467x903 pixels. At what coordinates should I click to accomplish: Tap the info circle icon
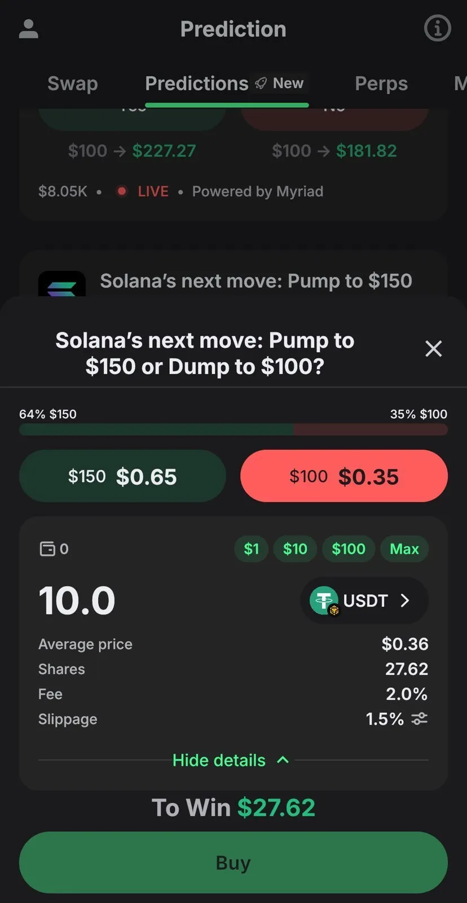(x=437, y=28)
